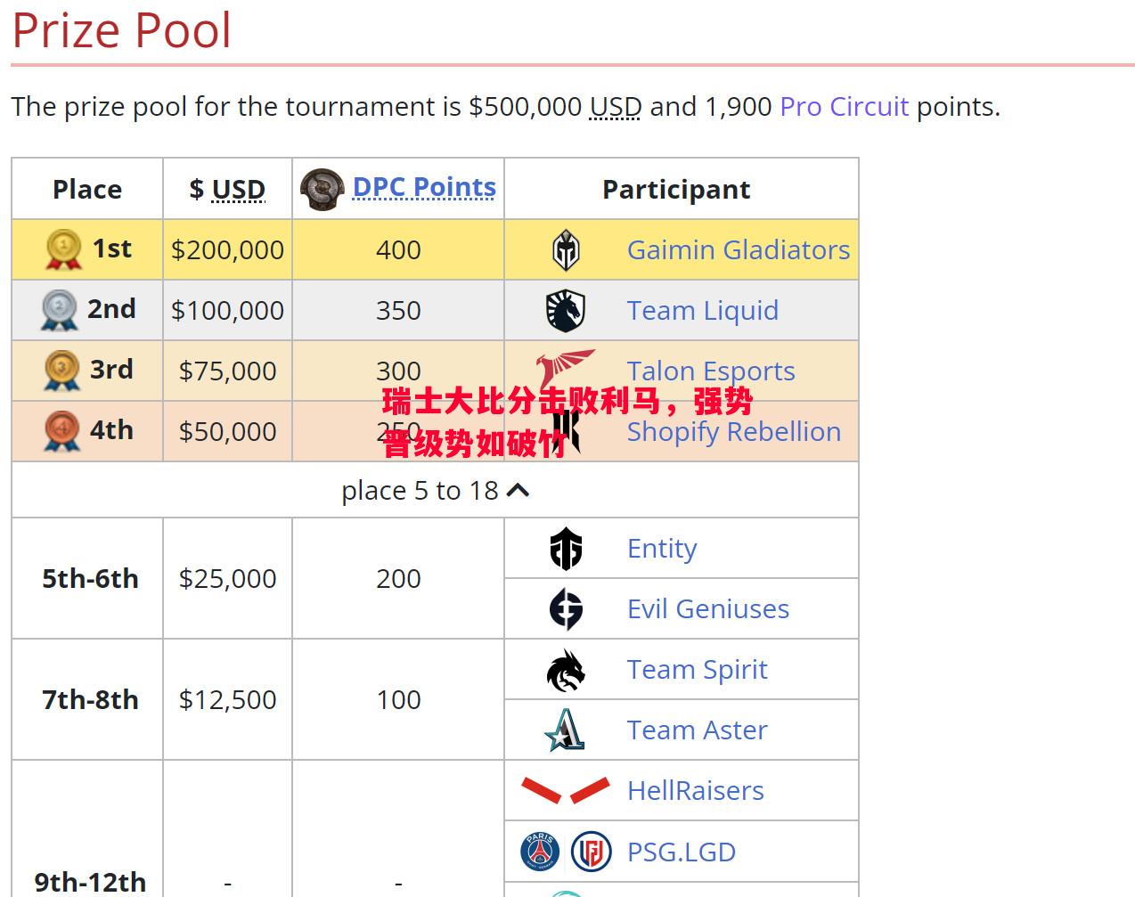1135x897 pixels.
Task: Click the Team Aster star logo
Action: point(566,730)
